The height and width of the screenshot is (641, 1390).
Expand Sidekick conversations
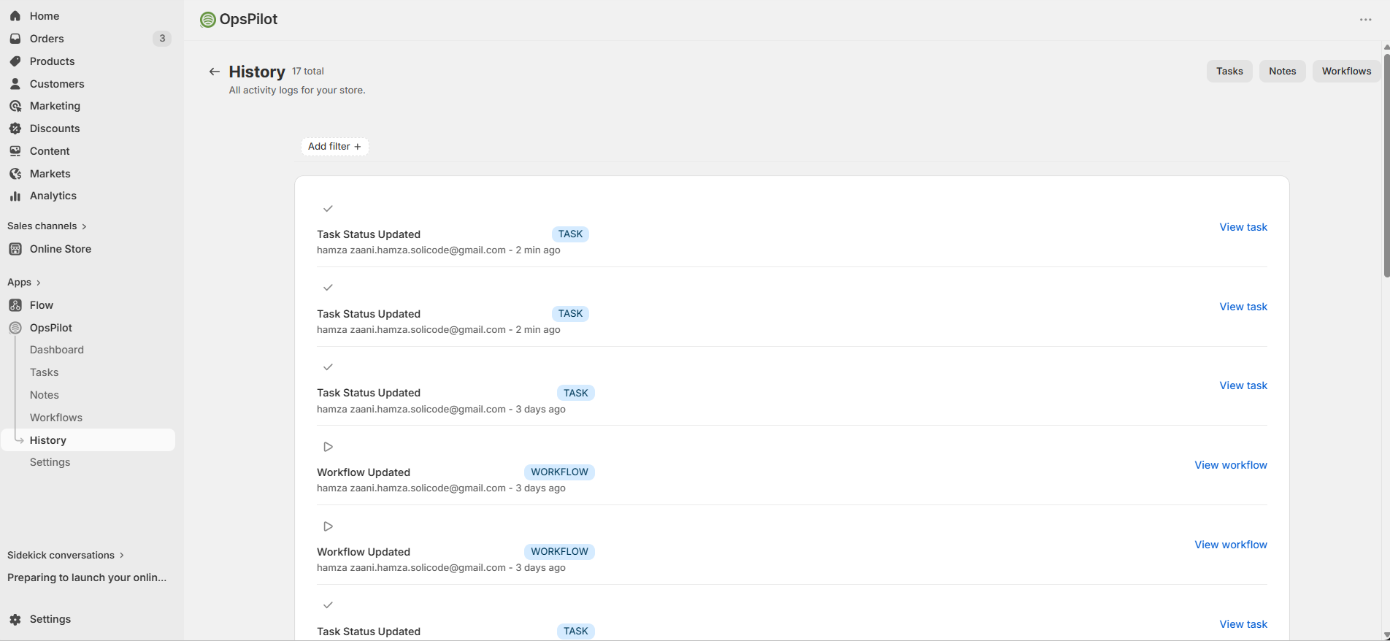tap(66, 556)
